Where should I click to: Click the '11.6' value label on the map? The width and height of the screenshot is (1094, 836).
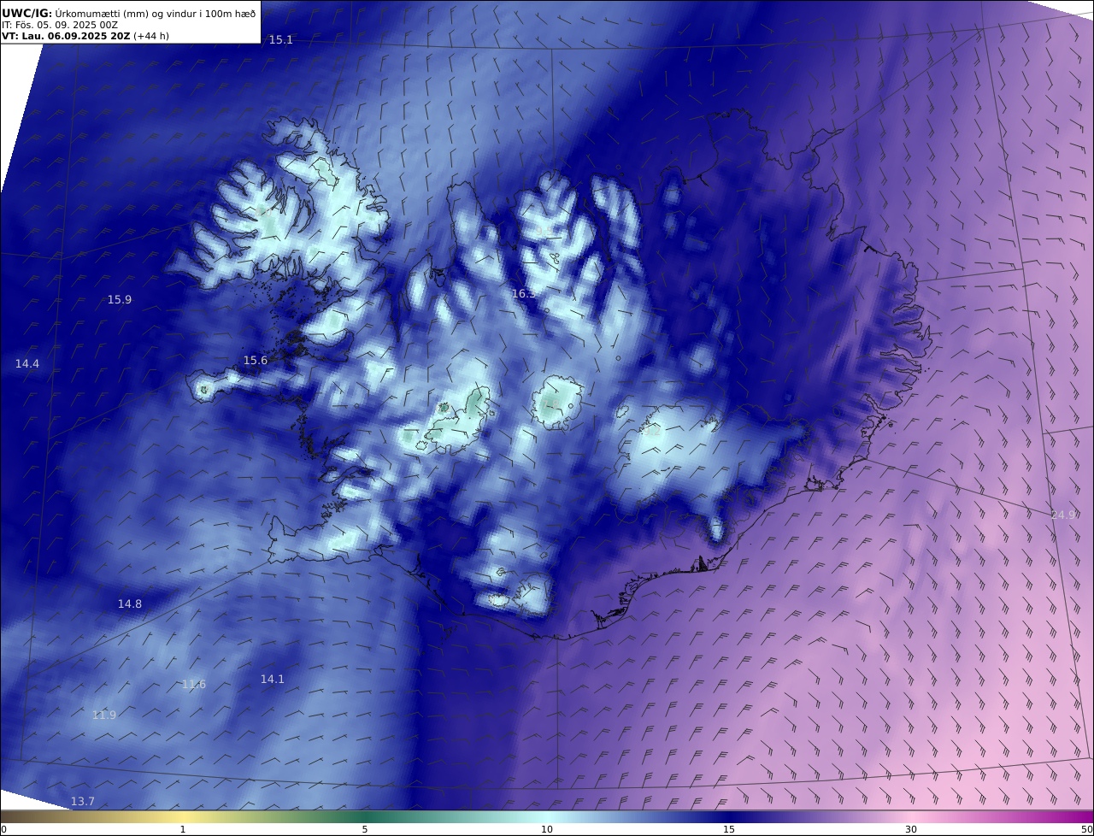(194, 685)
